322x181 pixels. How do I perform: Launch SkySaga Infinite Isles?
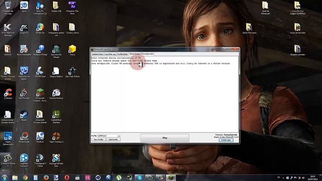[x=56, y=160]
